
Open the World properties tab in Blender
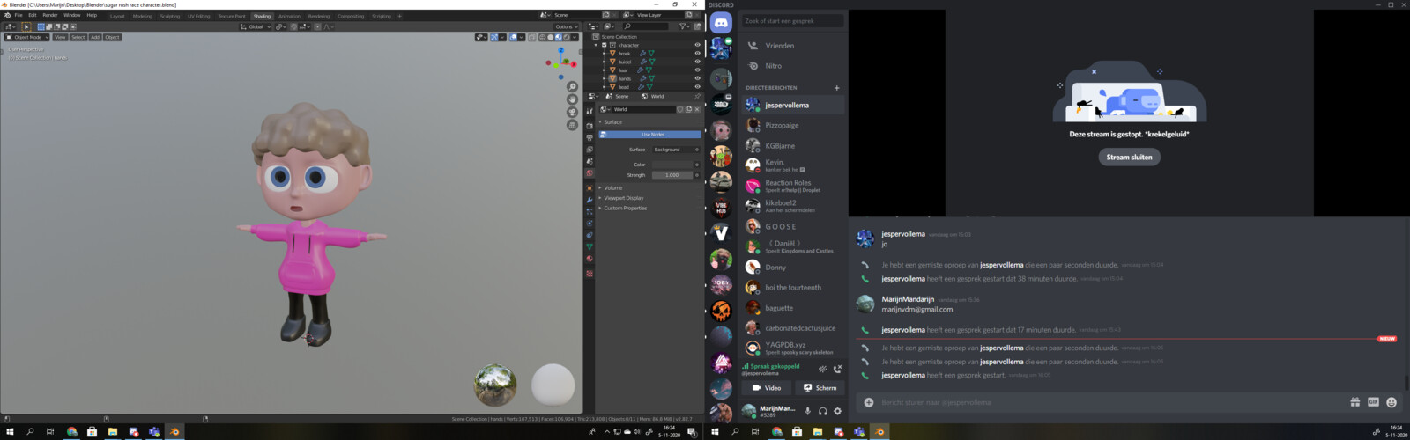coord(590,172)
